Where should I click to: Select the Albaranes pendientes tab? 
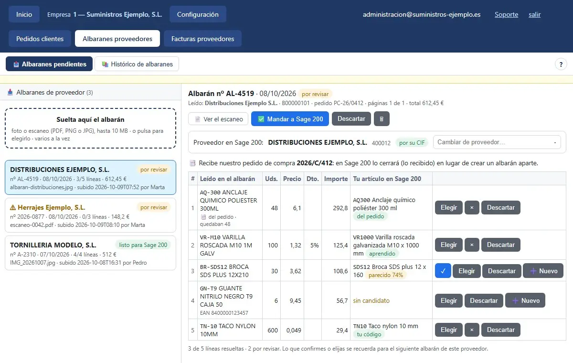click(x=49, y=64)
